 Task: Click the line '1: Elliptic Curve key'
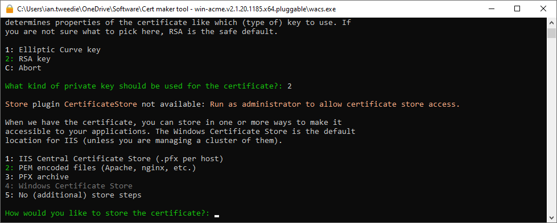(53, 49)
